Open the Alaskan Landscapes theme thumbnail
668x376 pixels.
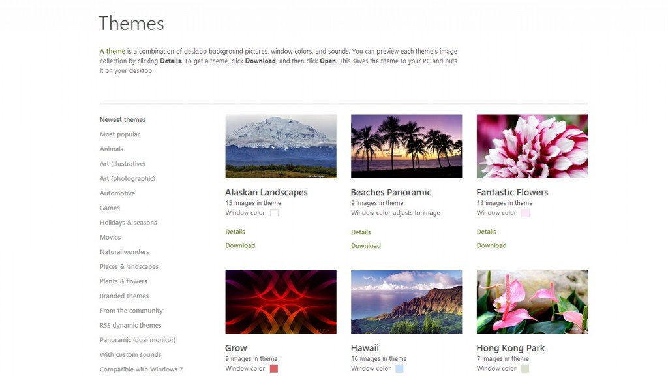click(281, 146)
